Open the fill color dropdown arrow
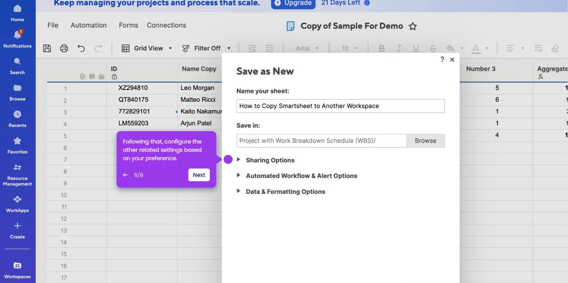Screen dimensions: 568x283 point(462,48)
